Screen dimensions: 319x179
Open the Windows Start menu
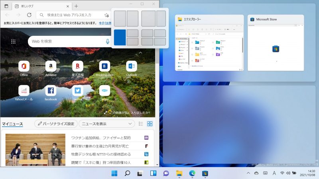[114, 173]
